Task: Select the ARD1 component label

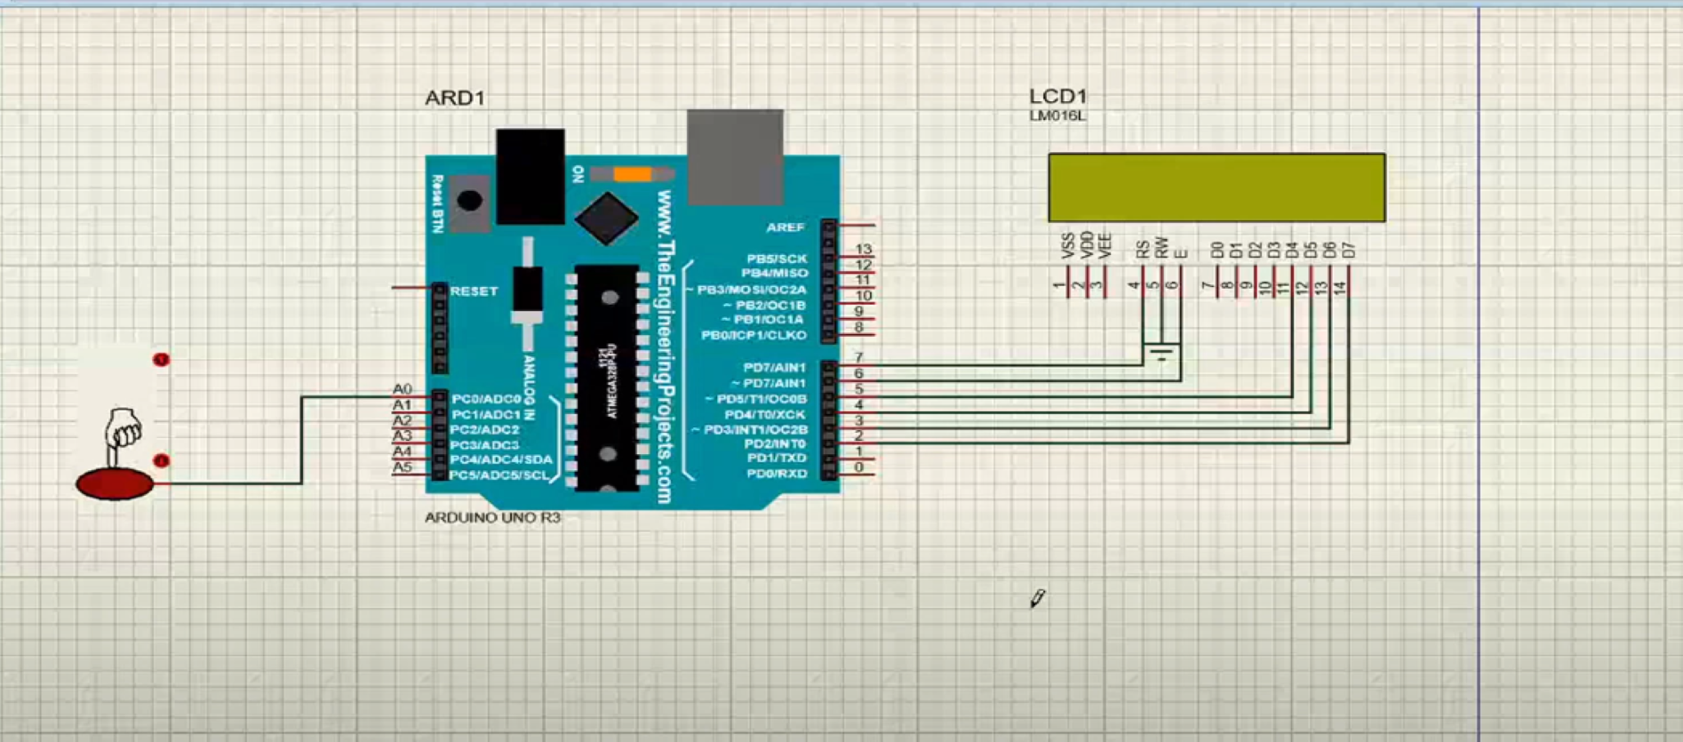Action: [x=455, y=98]
